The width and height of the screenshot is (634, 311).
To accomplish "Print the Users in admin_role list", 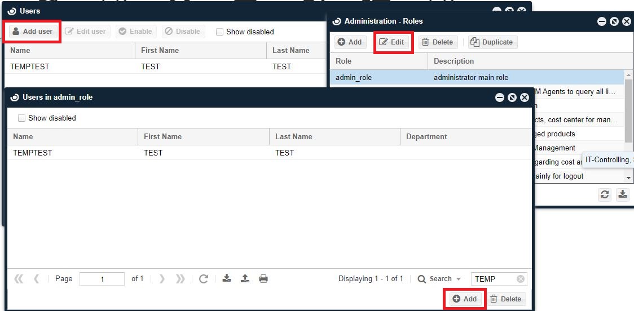I will [263, 278].
